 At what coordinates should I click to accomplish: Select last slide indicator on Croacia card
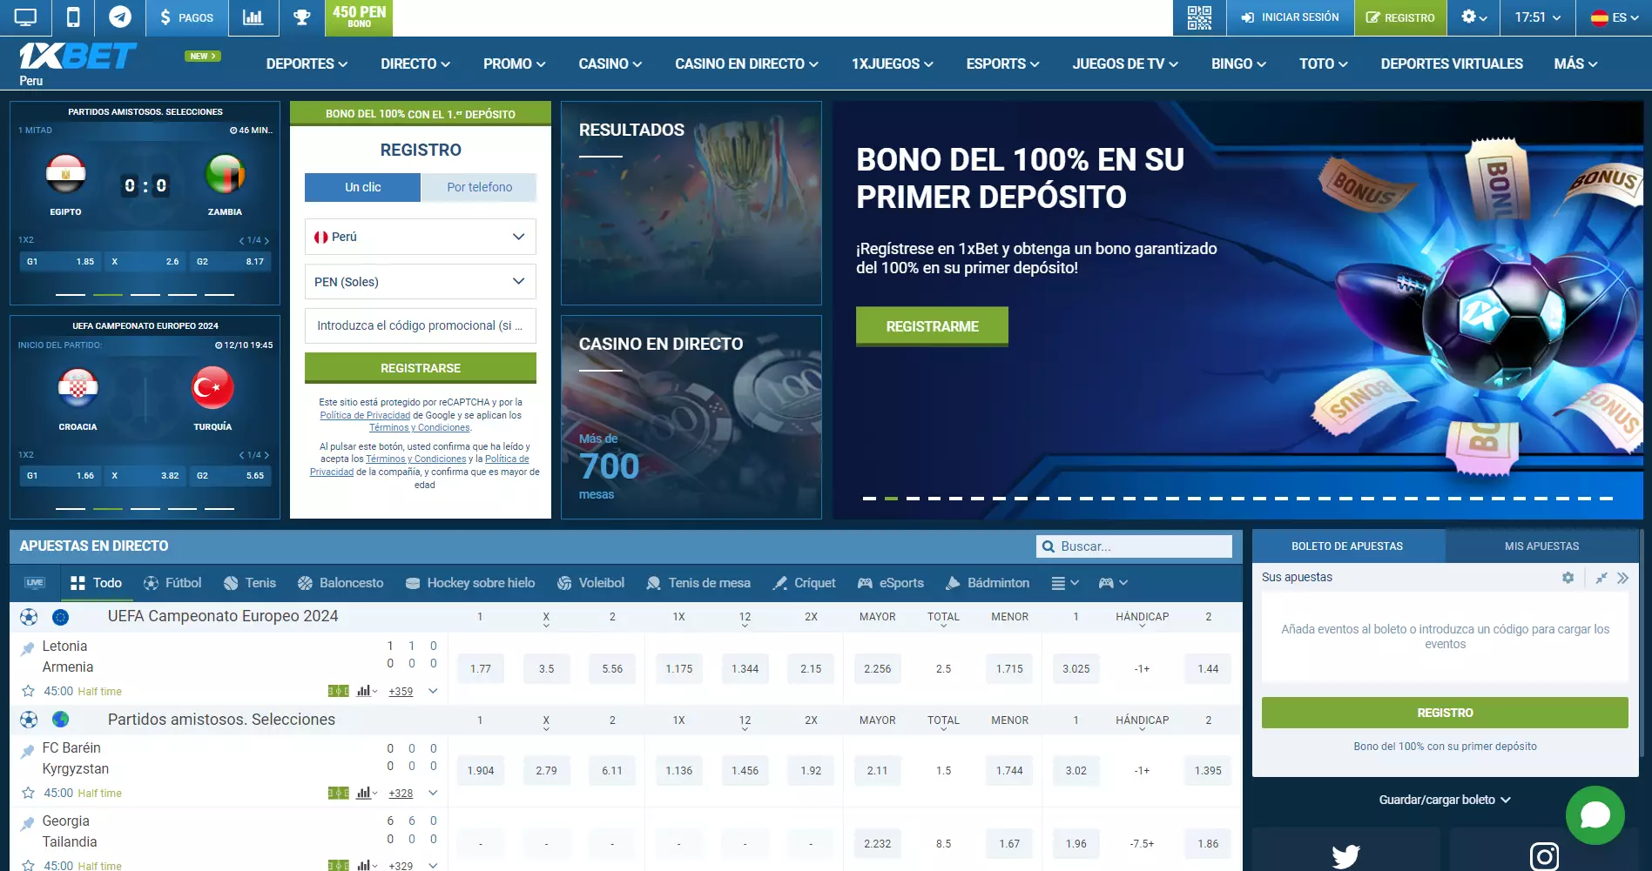[x=219, y=508]
